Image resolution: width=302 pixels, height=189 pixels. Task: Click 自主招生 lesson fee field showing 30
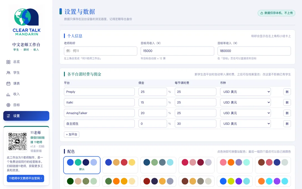click(195, 124)
